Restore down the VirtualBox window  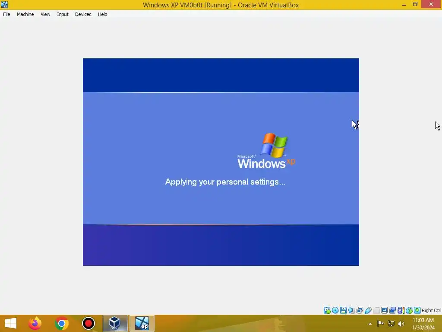[x=415, y=4]
